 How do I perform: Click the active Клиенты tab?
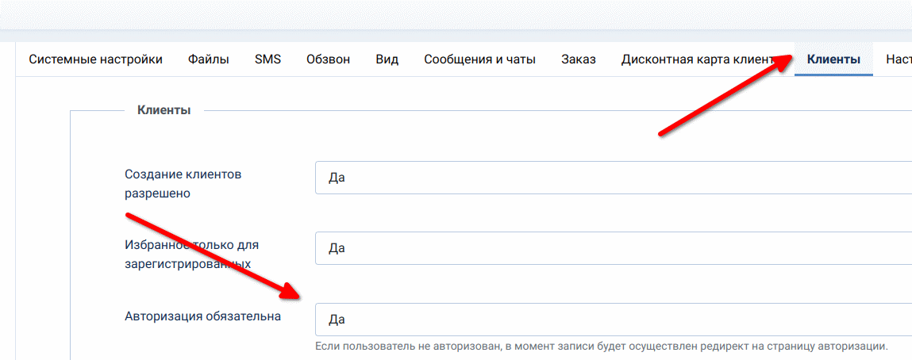[x=833, y=59]
